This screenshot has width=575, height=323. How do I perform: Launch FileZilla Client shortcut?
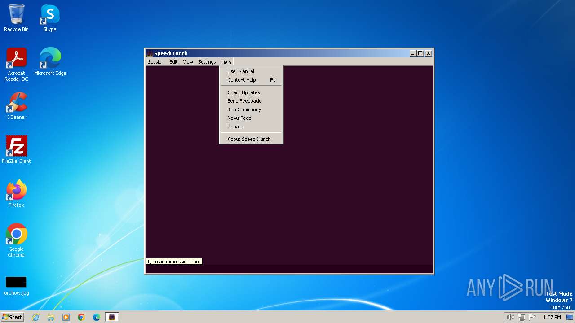[16, 149]
